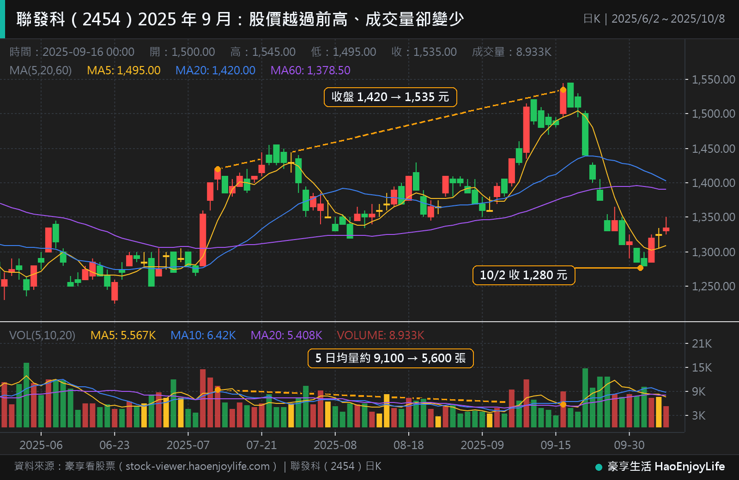This screenshot has width=739, height=480.
Task: Click the VOLUME: 8.933K legend entry
Action: (x=381, y=335)
